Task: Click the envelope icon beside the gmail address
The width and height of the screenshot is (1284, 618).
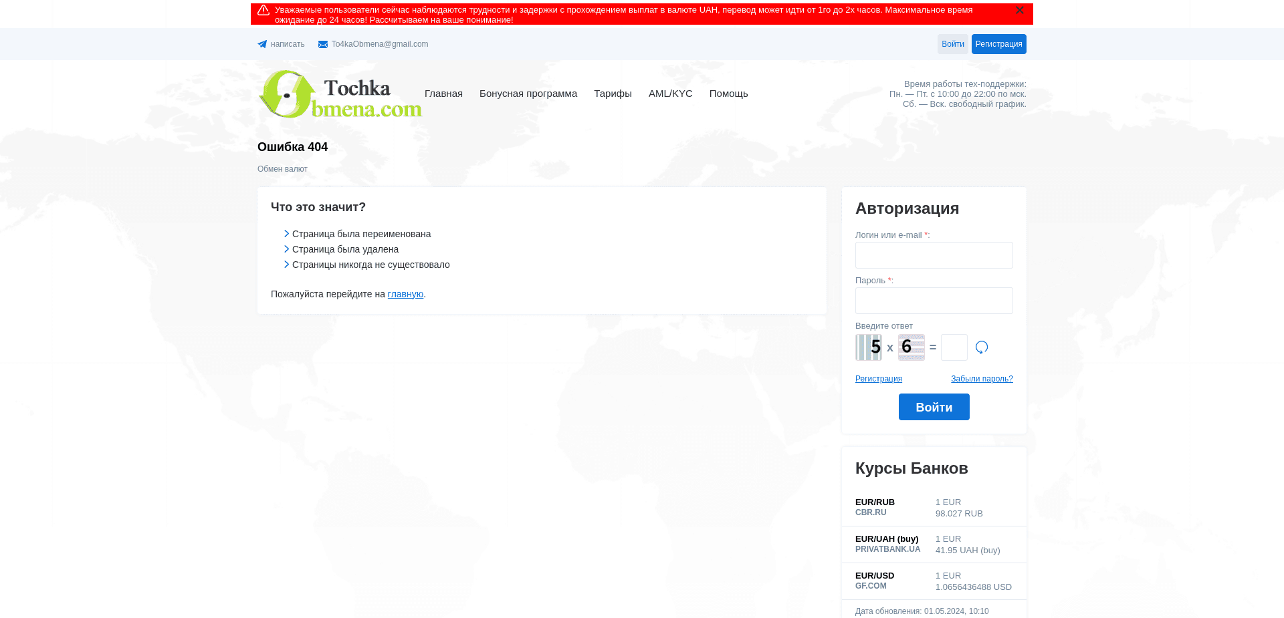Action: (322, 44)
